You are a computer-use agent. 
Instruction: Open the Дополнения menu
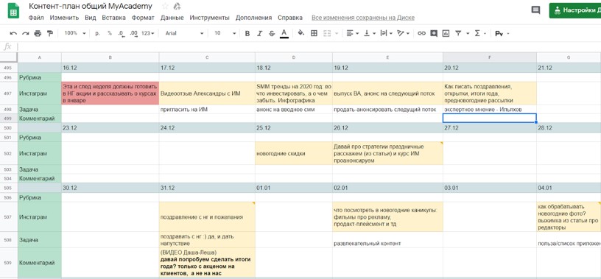click(253, 18)
